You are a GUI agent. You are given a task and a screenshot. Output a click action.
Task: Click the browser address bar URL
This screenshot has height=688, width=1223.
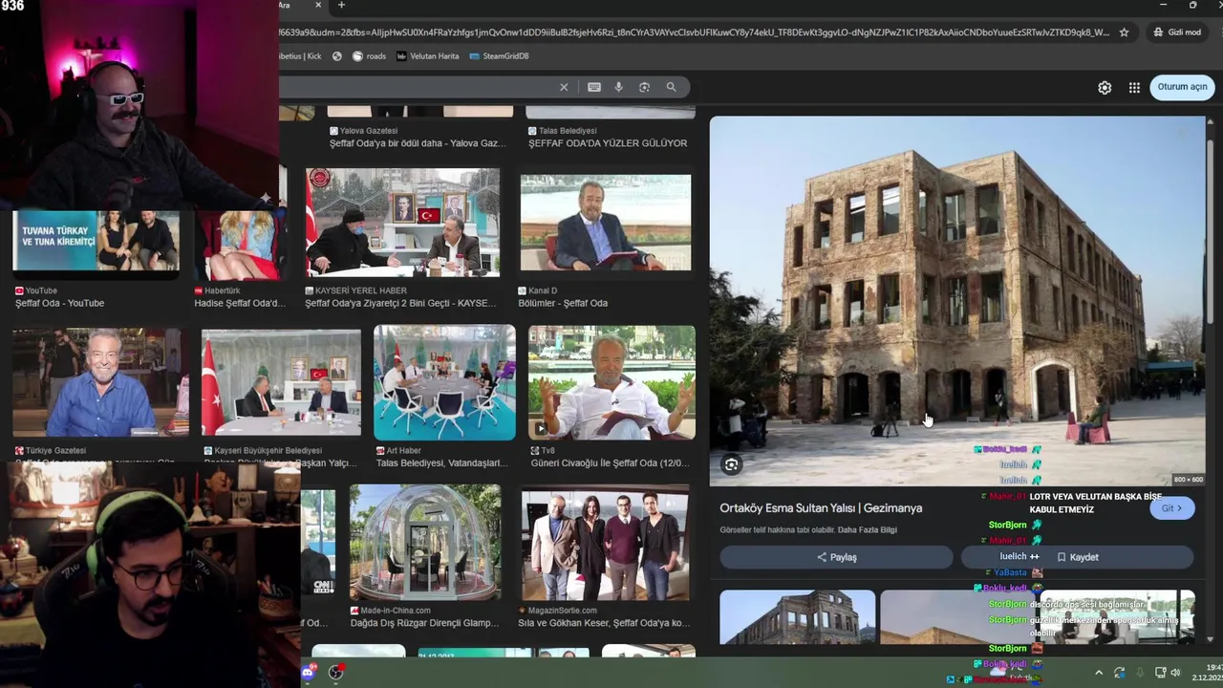click(693, 32)
